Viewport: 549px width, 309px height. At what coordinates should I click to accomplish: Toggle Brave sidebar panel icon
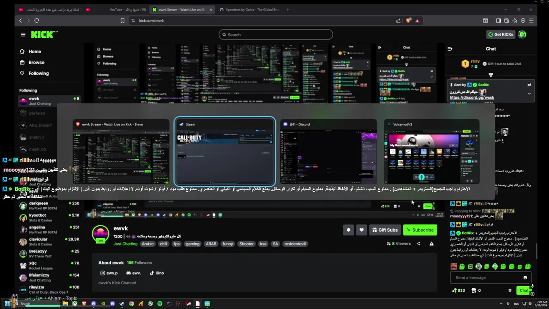(x=498, y=21)
